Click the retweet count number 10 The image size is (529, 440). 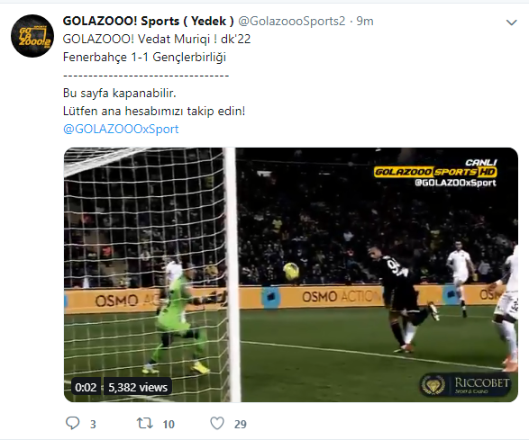coord(169,424)
